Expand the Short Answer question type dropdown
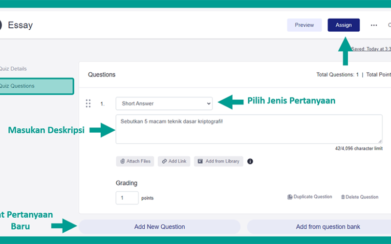Screen dimensions: 391x244 click(x=164, y=103)
